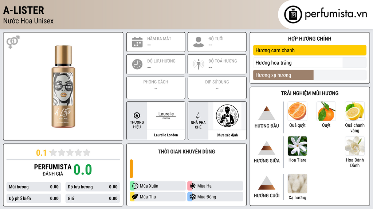This screenshot has height=209, width=373.
Task: Open the Quýt tangerine note image
Action: [326, 111]
